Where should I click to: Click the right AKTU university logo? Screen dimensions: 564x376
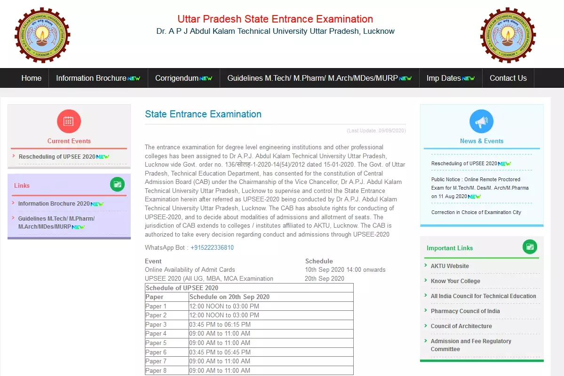508,35
